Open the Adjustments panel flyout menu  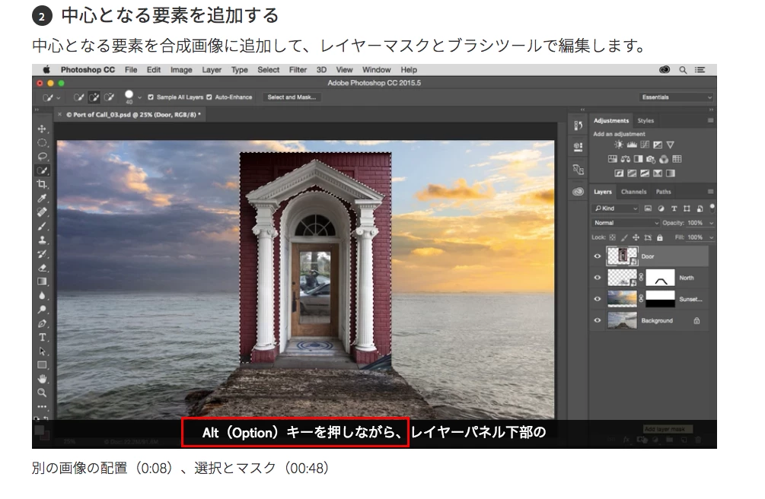pyautogui.click(x=710, y=120)
